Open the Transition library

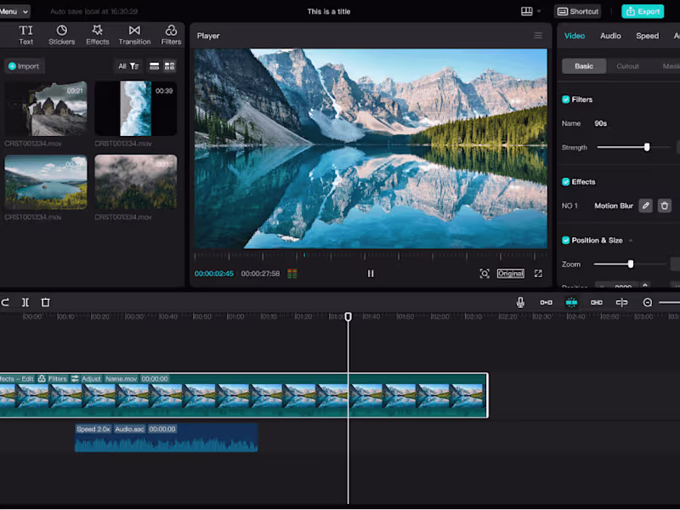coord(134,35)
